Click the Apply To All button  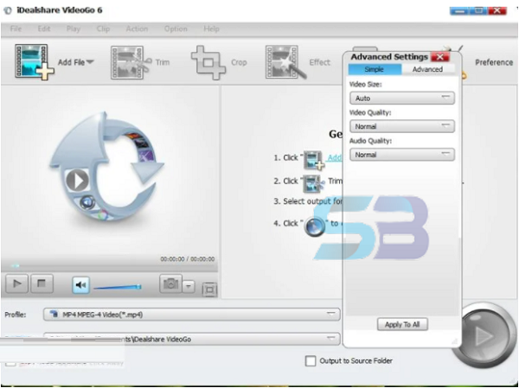(402, 325)
